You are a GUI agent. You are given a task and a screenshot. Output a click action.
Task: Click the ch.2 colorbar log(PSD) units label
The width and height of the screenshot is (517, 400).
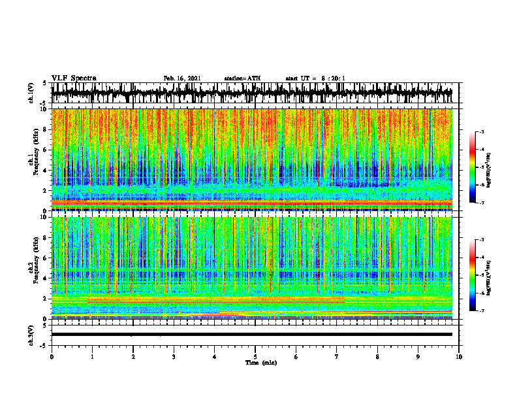[x=489, y=278]
